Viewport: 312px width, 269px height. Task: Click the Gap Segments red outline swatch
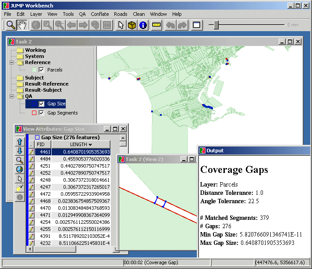click(x=34, y=113)
